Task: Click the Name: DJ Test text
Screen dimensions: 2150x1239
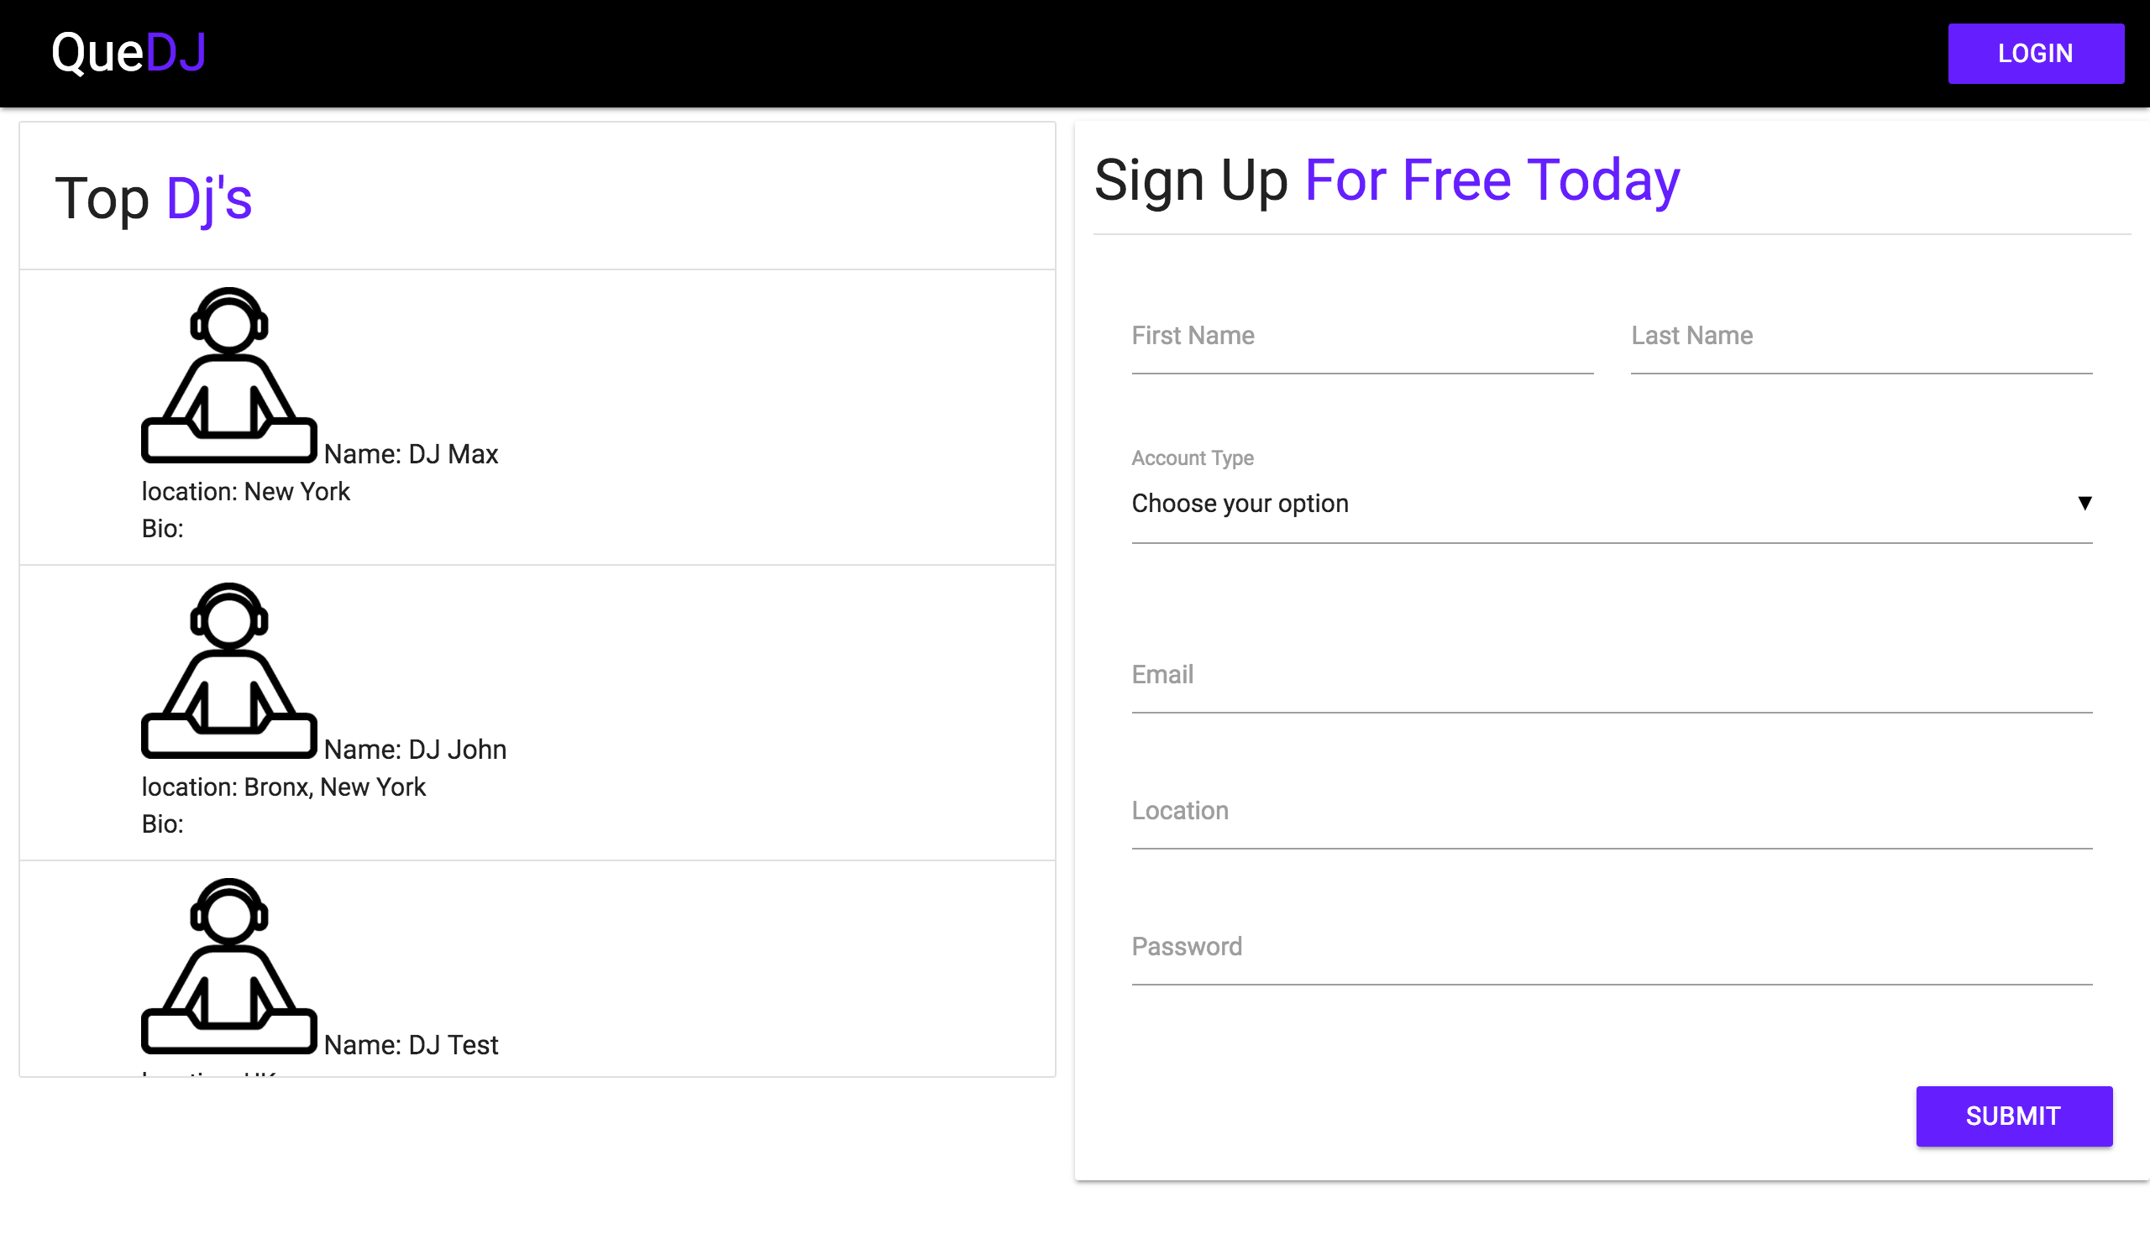Action: 412,1044
